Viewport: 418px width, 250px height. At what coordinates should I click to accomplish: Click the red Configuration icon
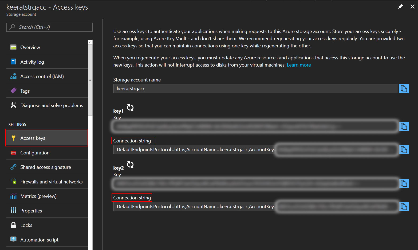click(x=13, y=153)
